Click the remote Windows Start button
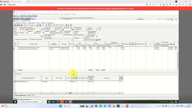Viewport: 192px width, 108px height. [x=15, y=102]
